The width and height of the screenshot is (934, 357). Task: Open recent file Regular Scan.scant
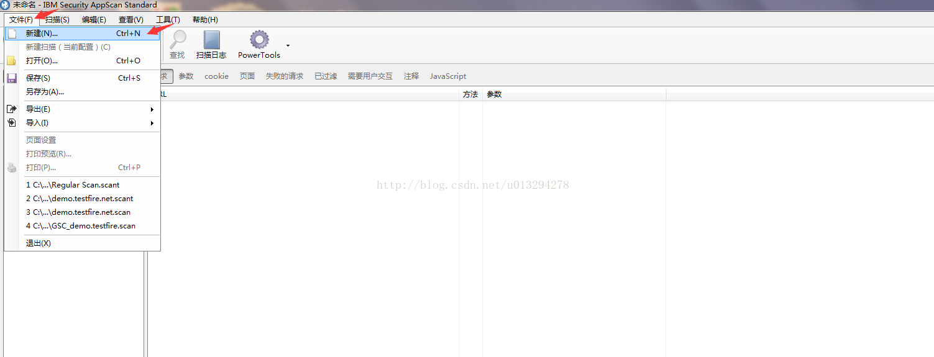[83, 185]
